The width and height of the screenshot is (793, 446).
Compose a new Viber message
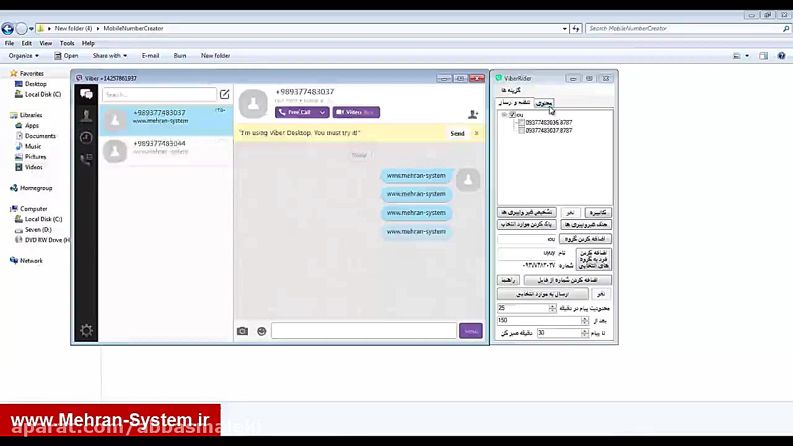(x=224, y=94)
